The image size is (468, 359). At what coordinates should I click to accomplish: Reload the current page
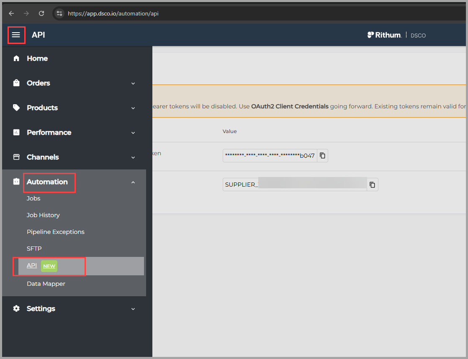tap(41, 13)
